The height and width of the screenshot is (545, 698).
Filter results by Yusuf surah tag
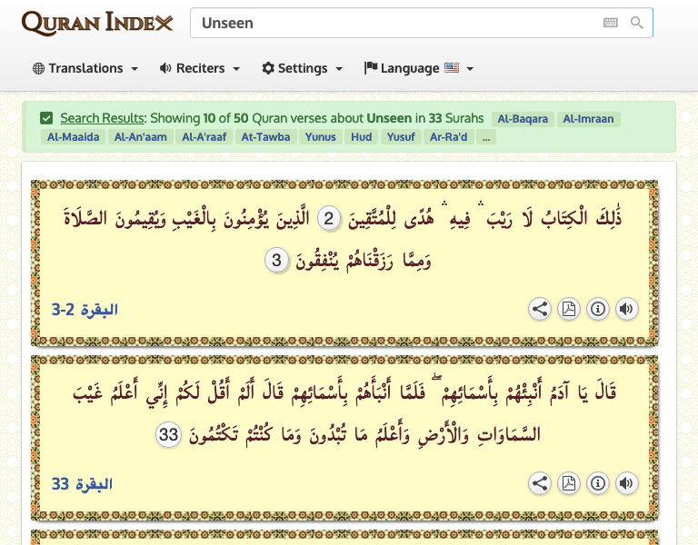pos(401,137)
